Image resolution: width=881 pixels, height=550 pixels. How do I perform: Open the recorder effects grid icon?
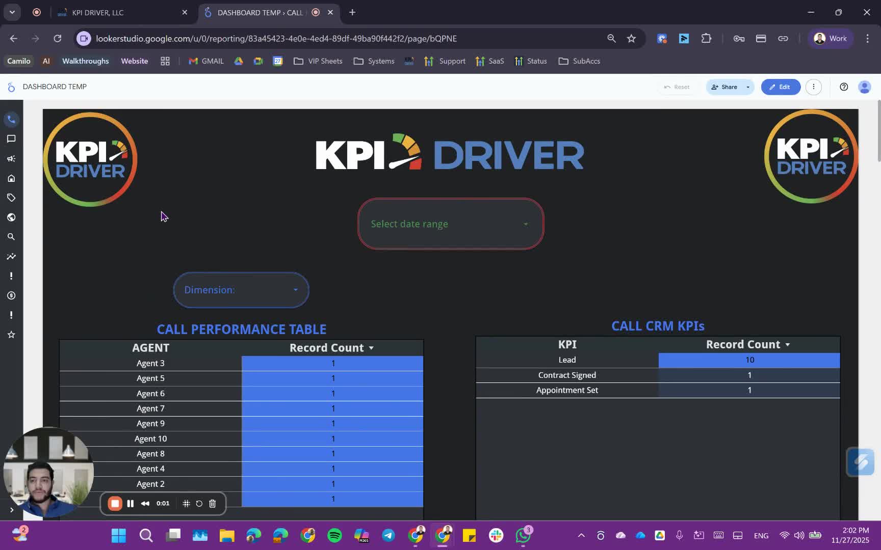pyautogui.click(x=186, y=504)
